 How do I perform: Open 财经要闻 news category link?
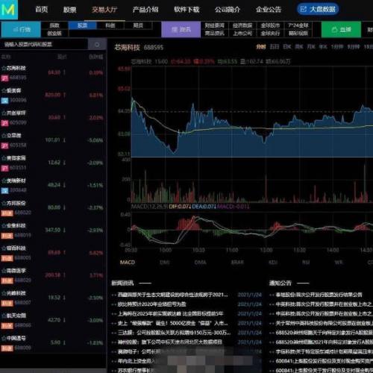(214, 25)
